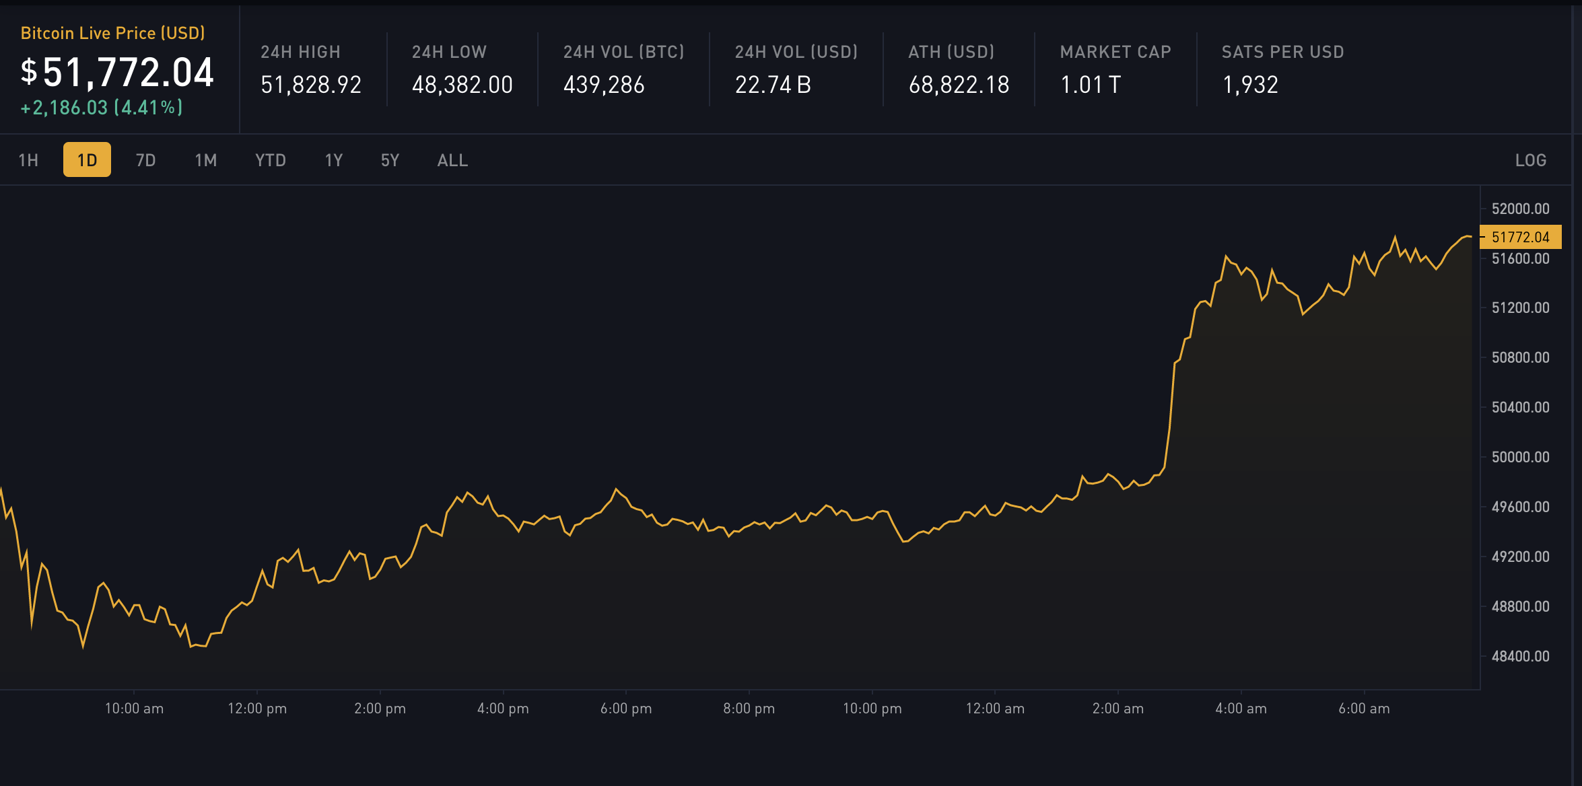Click the Bitcoin Live Price heading
The image size is (1582, 786).
tap(112, 33)
